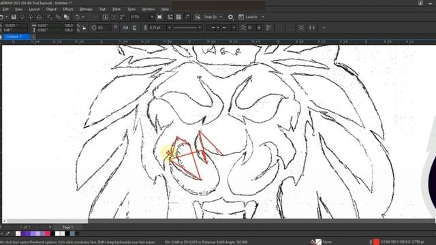
Task: Click the Mirror vertically icon
Action: click(x=135, y=27)
